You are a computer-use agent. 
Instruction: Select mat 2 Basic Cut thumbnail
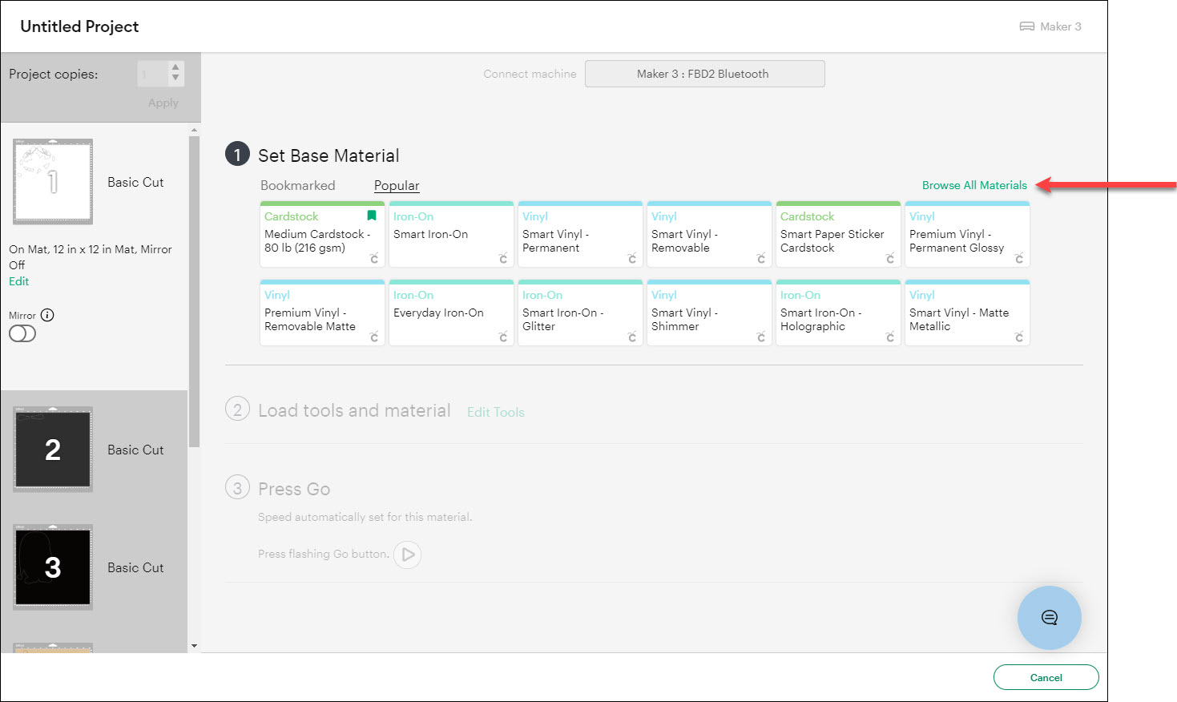[x=53, y=450]
